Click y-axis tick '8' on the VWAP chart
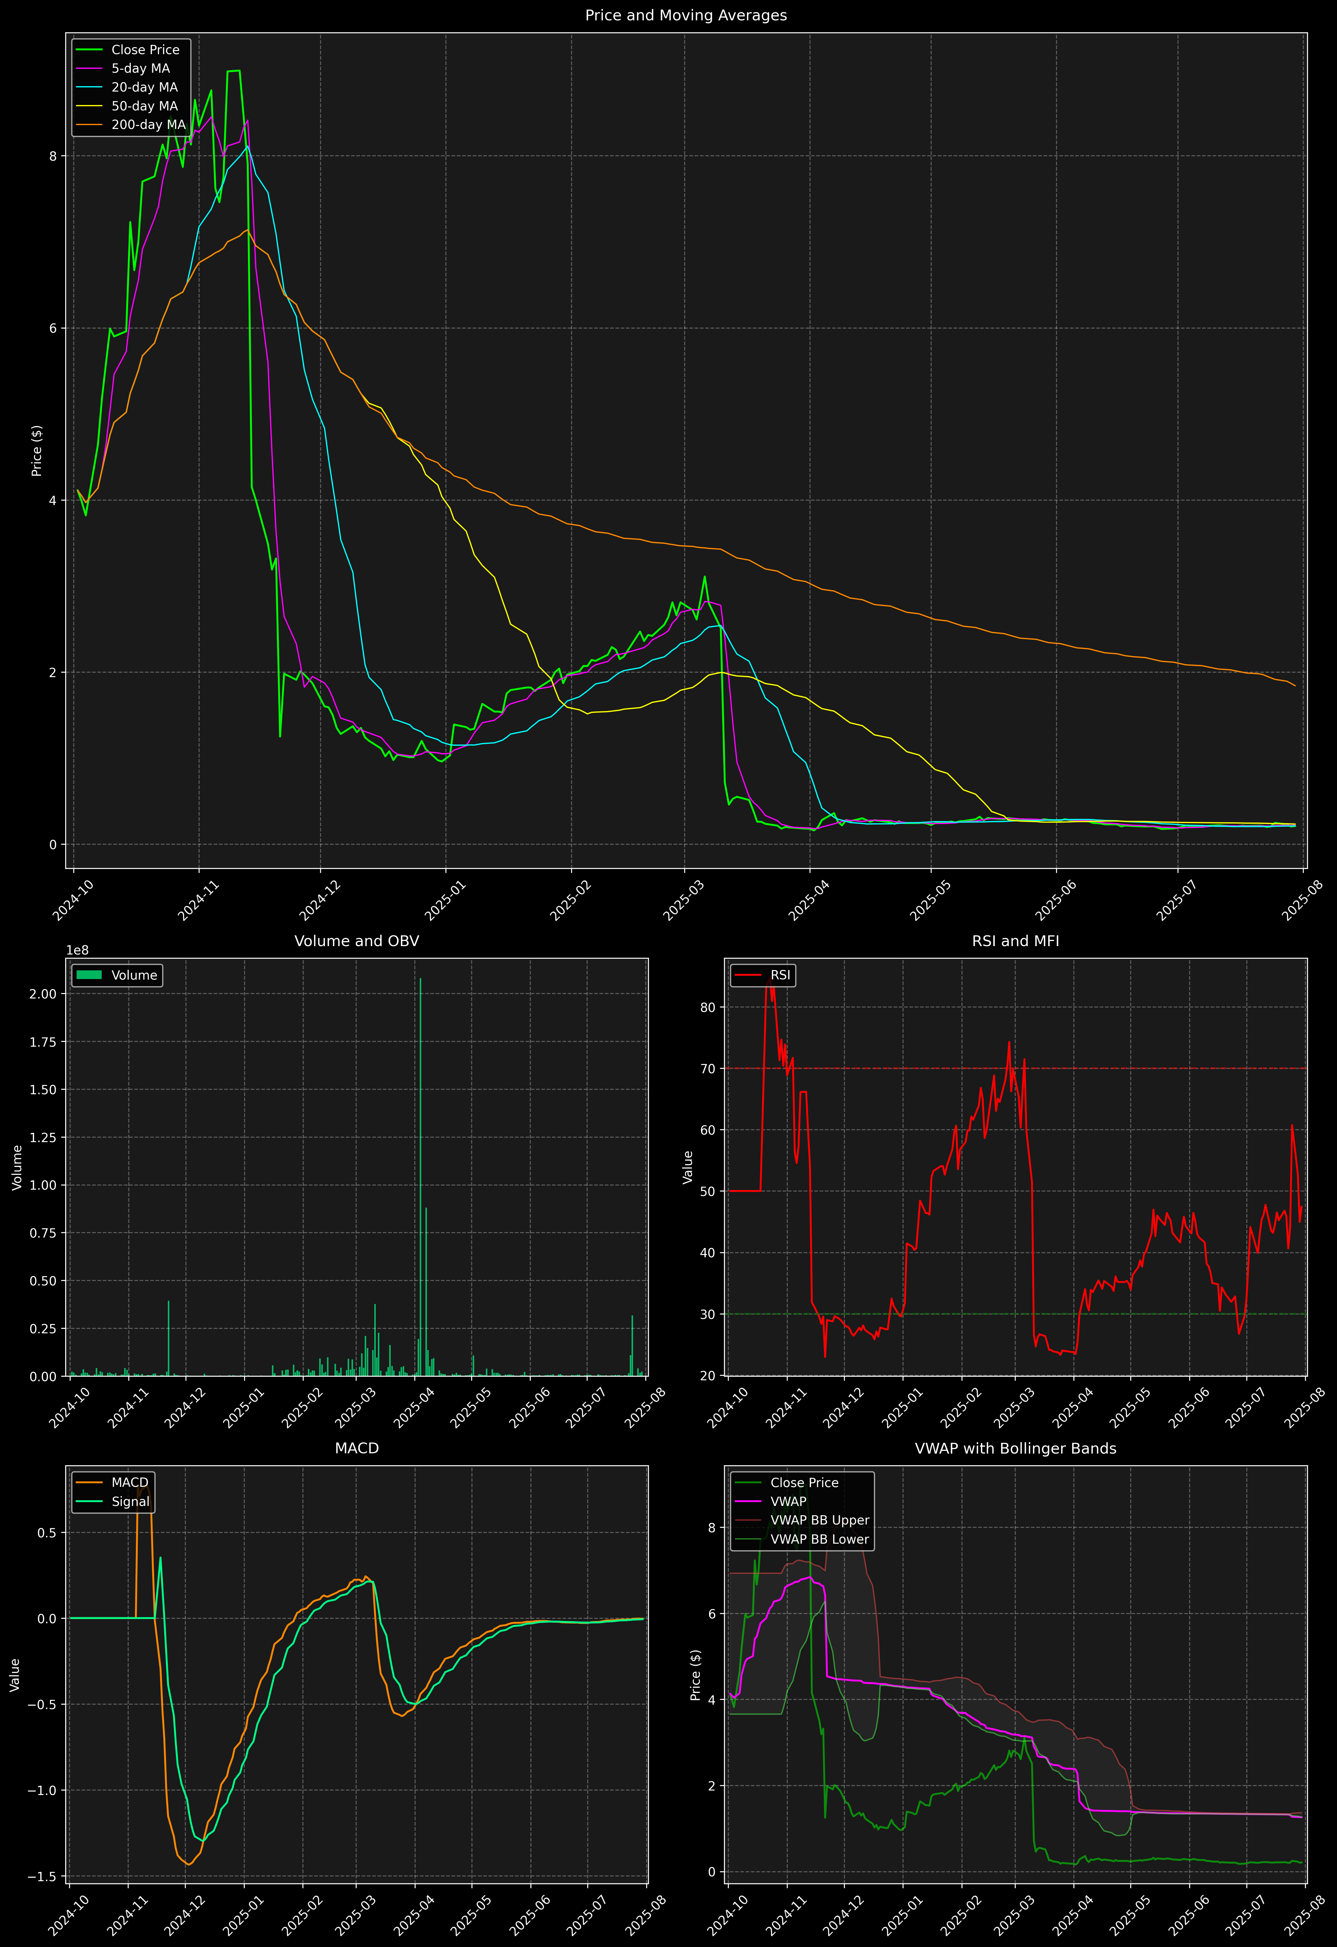 click(x=712, y=1528)
